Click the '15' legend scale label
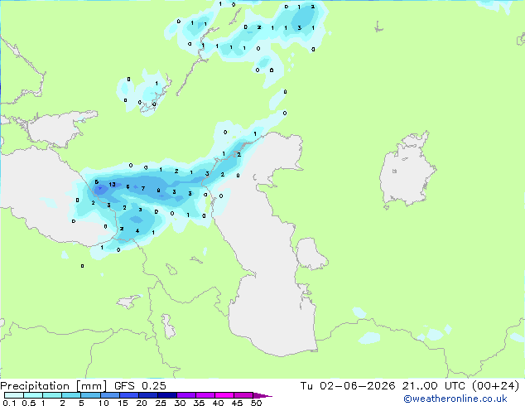Screen dimensions: 525x406 pos(123,403)
